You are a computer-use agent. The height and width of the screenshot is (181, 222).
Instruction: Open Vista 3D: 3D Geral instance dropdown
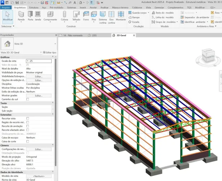(x=41, y=52)
